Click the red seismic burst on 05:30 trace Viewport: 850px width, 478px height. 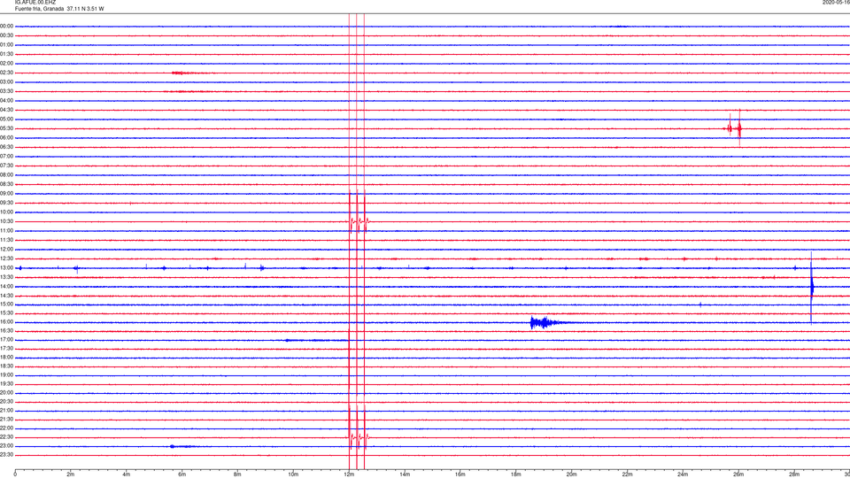pyautogui.click(x=733, y=128)
